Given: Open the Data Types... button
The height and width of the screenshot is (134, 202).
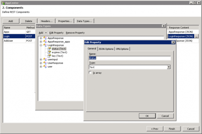Looking at the screenshot, I should point(84,21).
